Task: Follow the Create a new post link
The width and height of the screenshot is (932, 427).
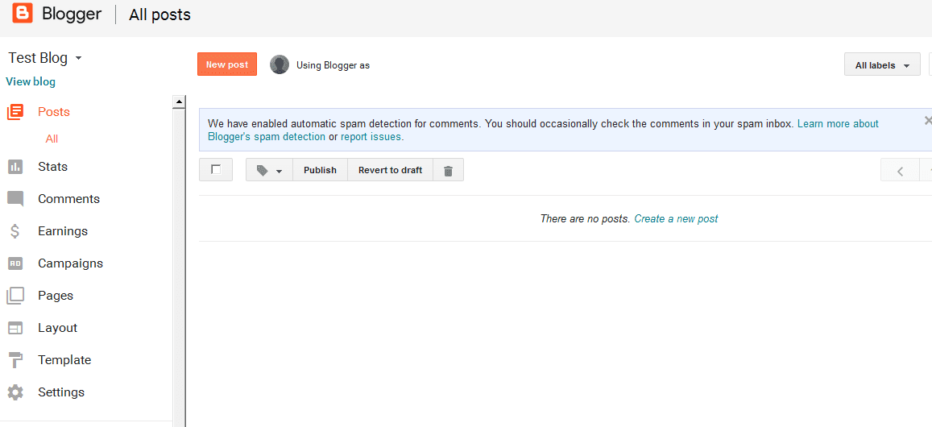Action: click(x=676, y=219)
